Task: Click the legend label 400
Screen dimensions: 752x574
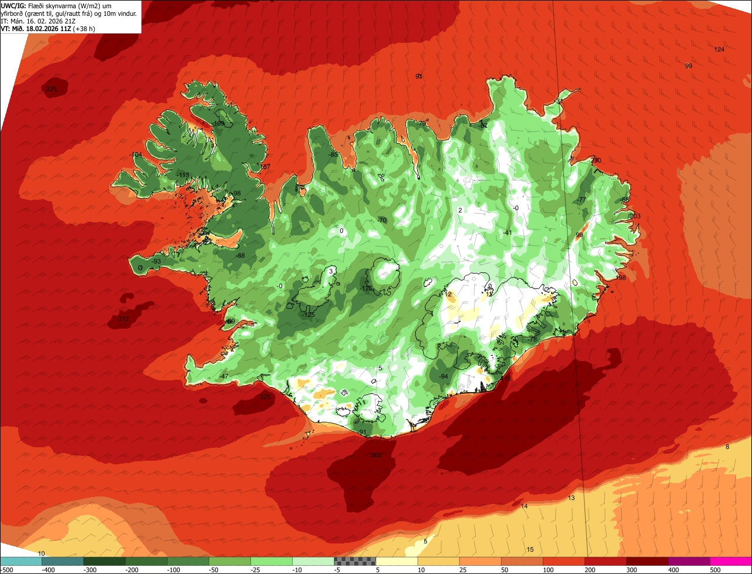Action: point(674,570)
